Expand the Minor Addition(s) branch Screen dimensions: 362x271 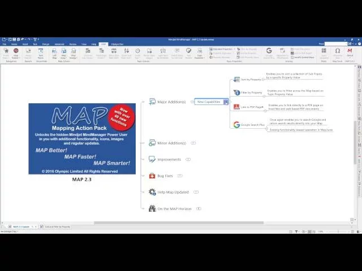click(193, 143)
